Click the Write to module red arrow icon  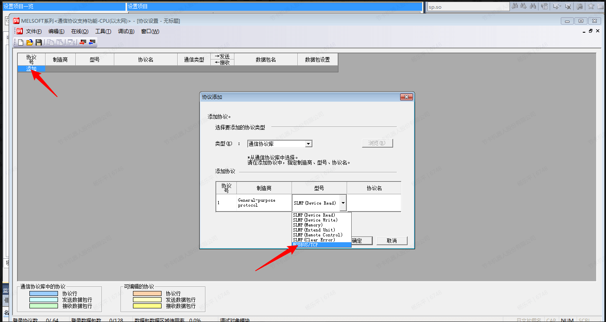click(83, 42)
